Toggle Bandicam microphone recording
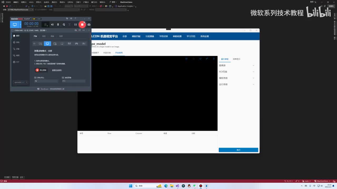This screenshot has height=189, width=337. pos(58,24)
